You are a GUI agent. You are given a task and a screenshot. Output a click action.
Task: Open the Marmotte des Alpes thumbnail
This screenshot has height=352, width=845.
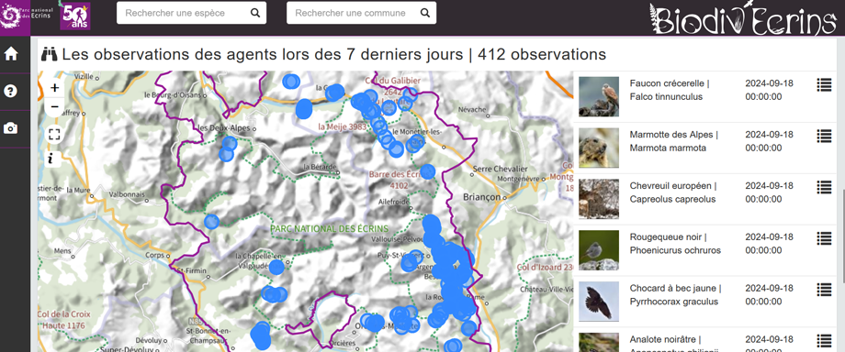click(599, 148)
